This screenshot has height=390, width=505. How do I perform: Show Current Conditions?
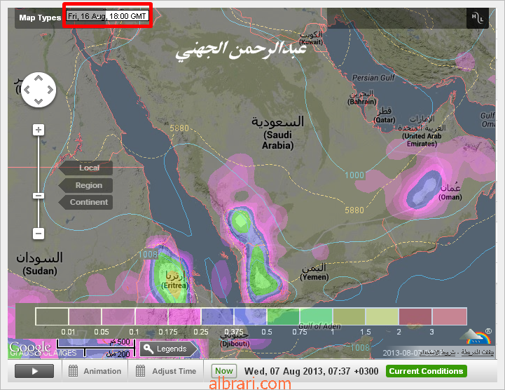(426, 371)
